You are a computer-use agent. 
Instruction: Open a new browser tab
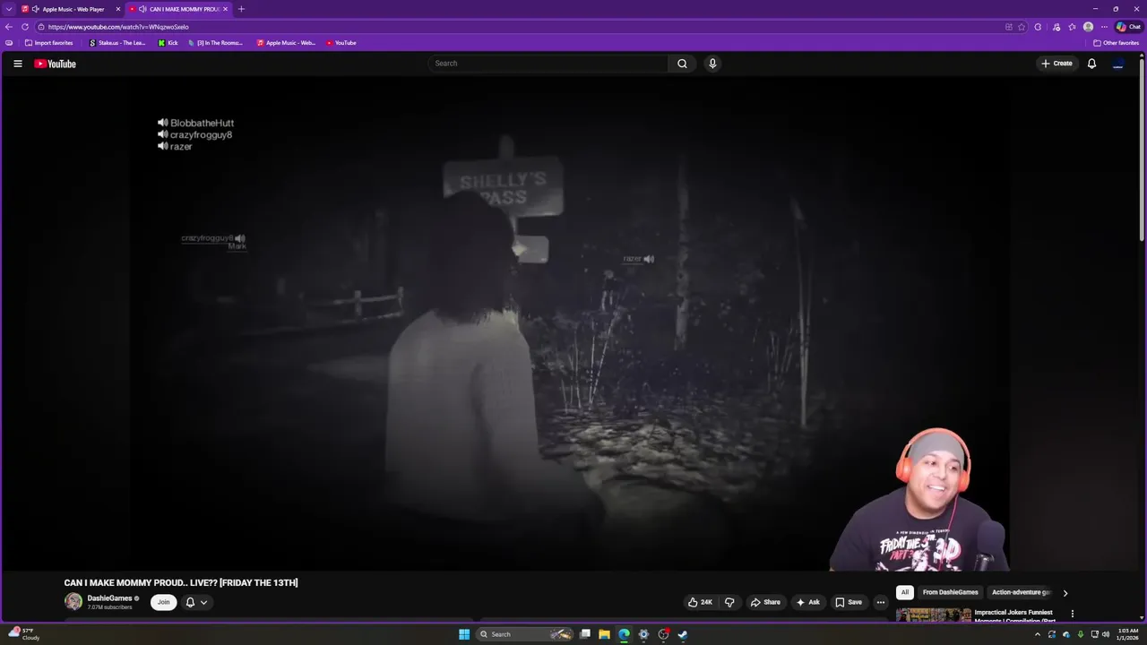point(241,9)
